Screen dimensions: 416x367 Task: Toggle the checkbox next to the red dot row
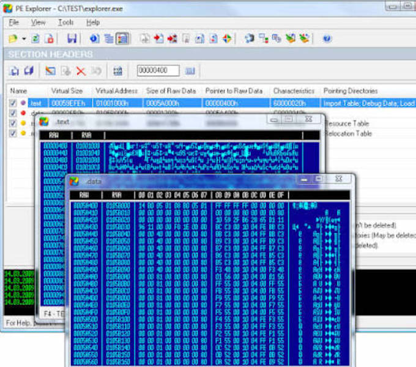(13, 113)
